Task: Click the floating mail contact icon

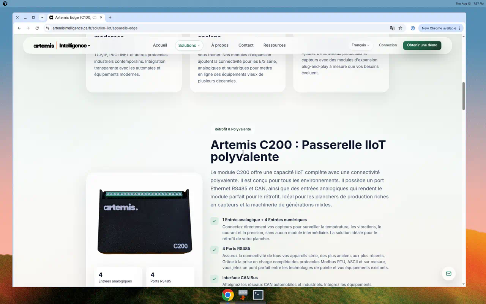Action: coord(448,274)
